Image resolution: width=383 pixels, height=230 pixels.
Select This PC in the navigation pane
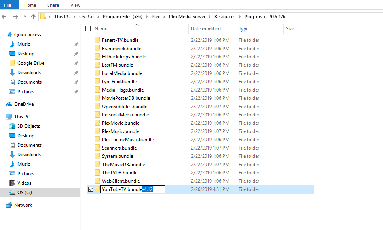click(22, 117)
